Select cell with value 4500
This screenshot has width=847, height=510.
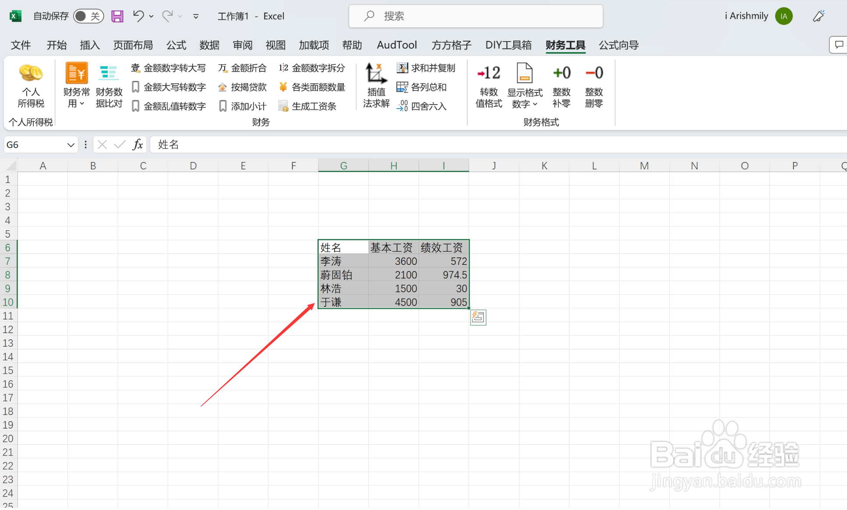point(394,302)
